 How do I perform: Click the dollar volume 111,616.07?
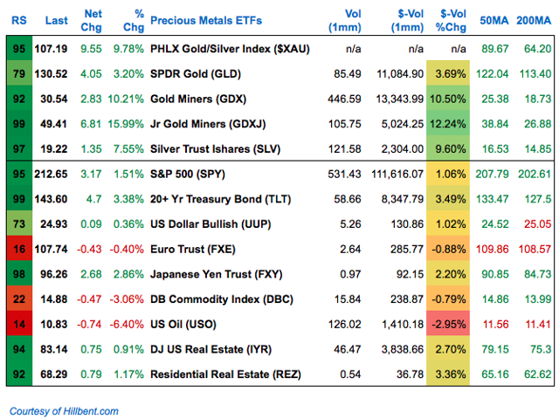pos(397,174)
